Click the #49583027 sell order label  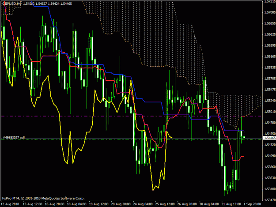click(14, 138)
